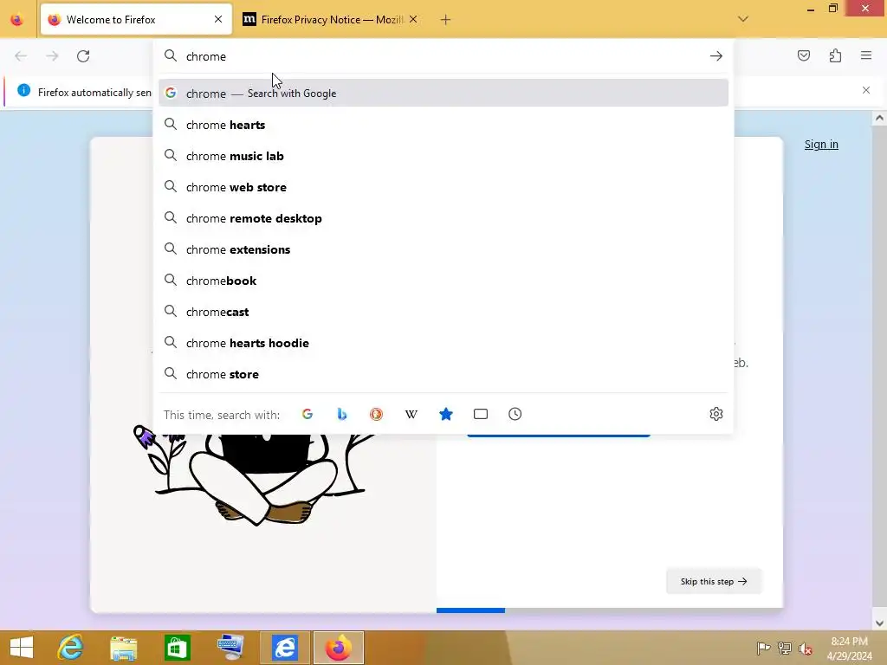The width and height of the screenshot is (887, 665).
Task: Open search settings gear icon
Action: point(716,414)
